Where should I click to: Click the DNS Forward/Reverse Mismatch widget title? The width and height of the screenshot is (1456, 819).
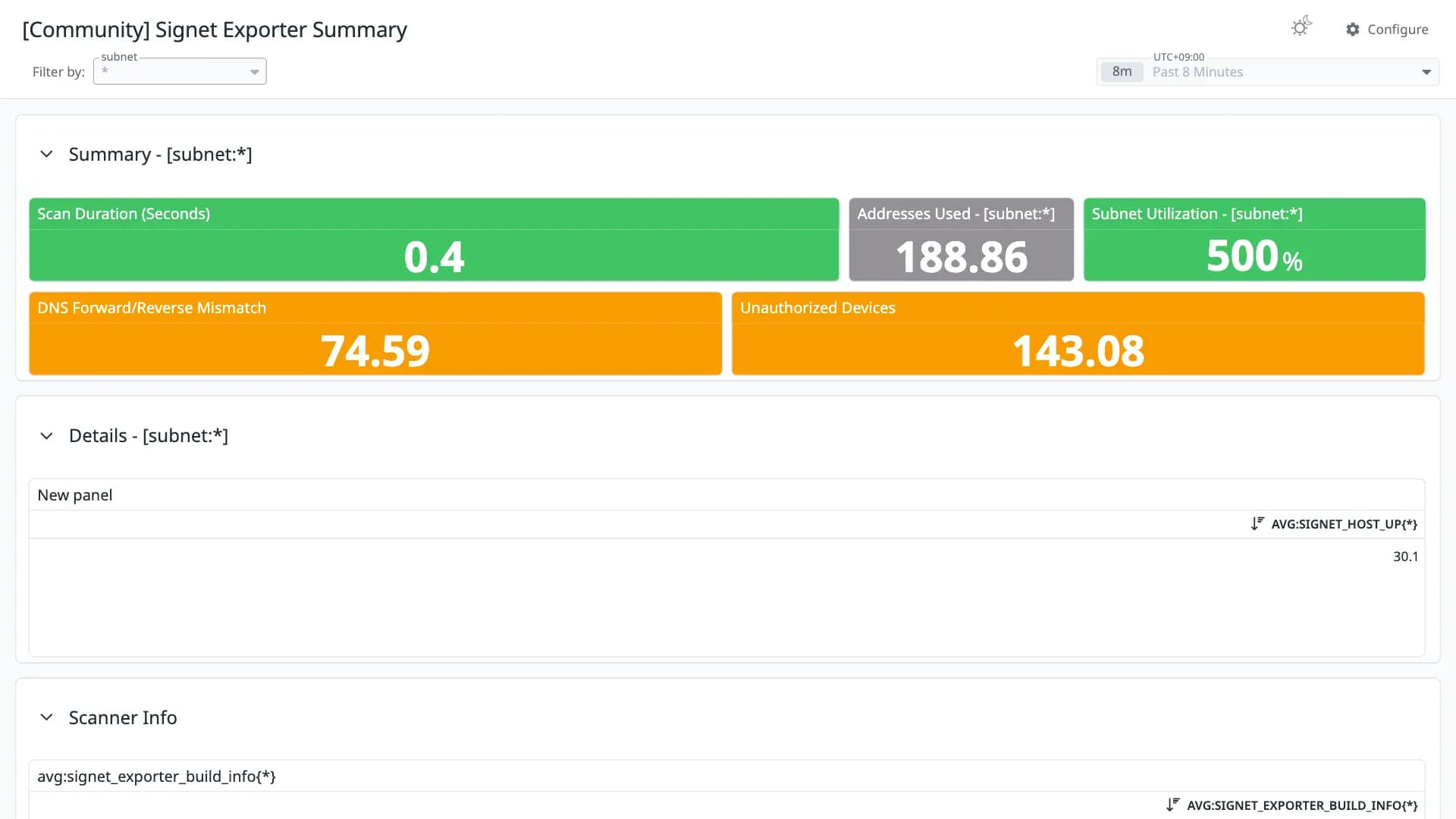click(152, 308)
